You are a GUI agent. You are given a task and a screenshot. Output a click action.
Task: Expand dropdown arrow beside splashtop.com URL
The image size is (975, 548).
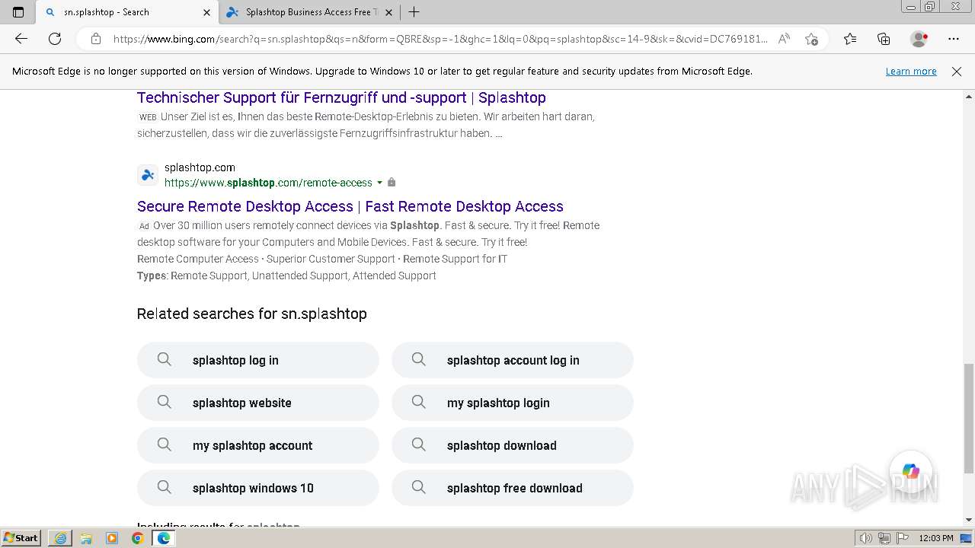click(379, 183)
